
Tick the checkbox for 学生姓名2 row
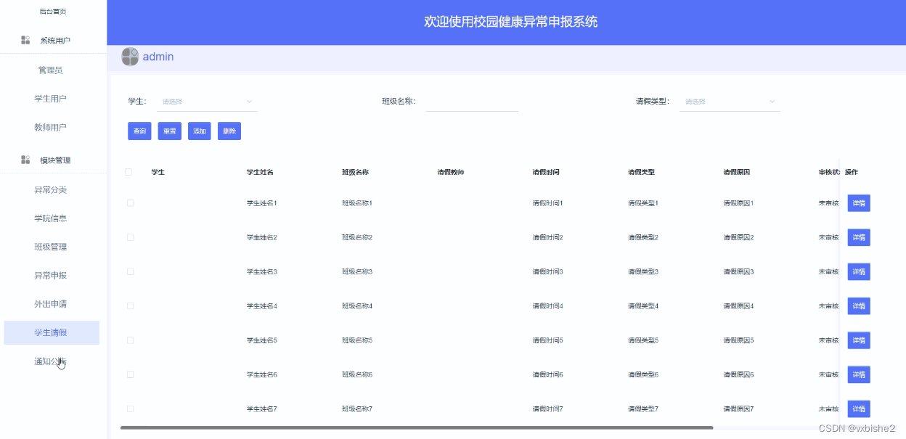pyautogui.click(x=130, y=237)
